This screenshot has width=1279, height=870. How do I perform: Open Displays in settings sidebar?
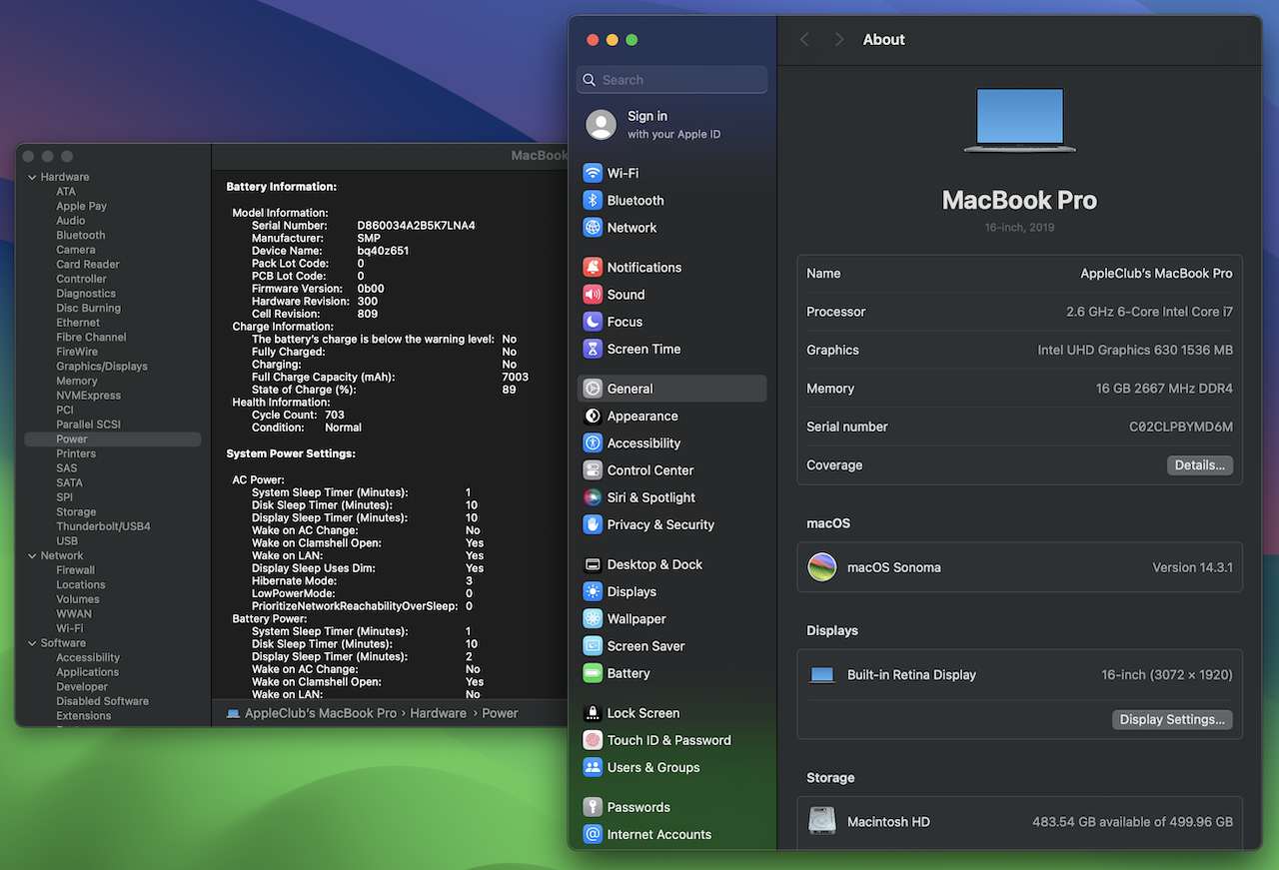pyautogui.click(x=632, y=591)
